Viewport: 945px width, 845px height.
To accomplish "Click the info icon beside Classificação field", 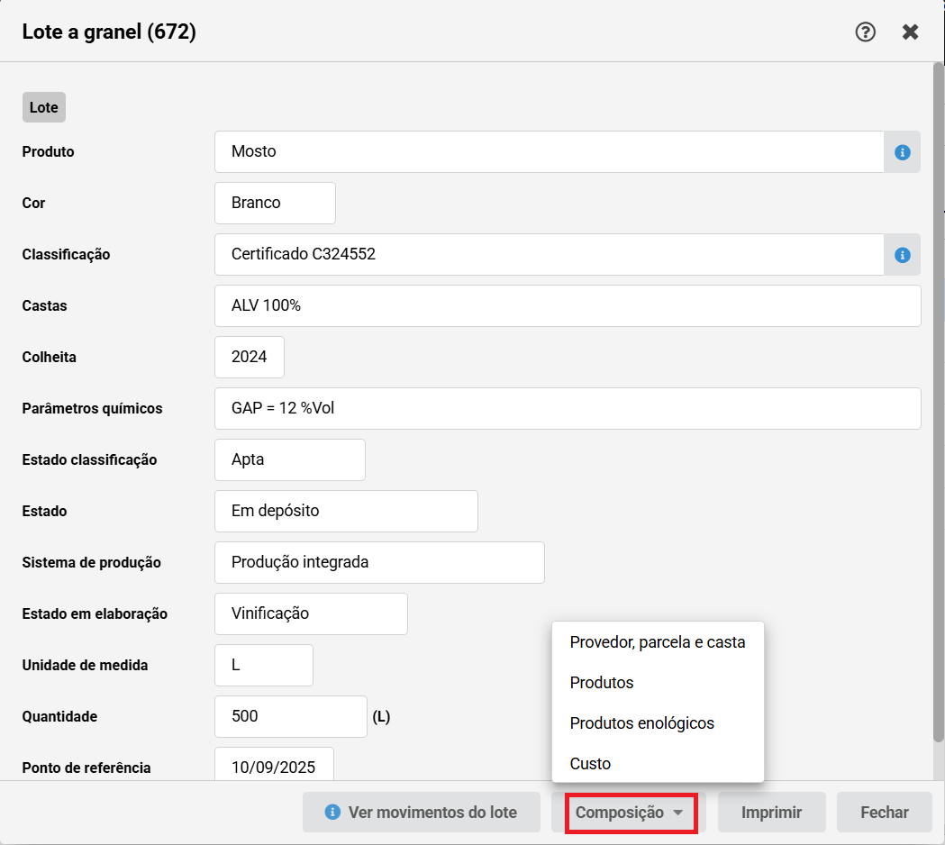I will click(902, 255).
